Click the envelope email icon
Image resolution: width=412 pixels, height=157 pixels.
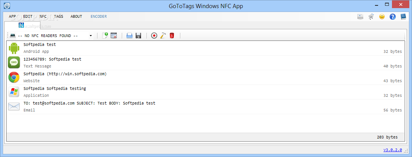pos(14,106)
